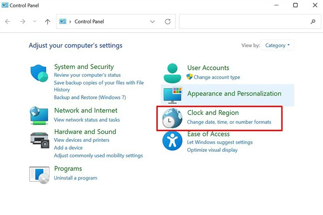323x215 pixels.
Task: Expand the View by Category dropdown
Action: click(278, 46)
